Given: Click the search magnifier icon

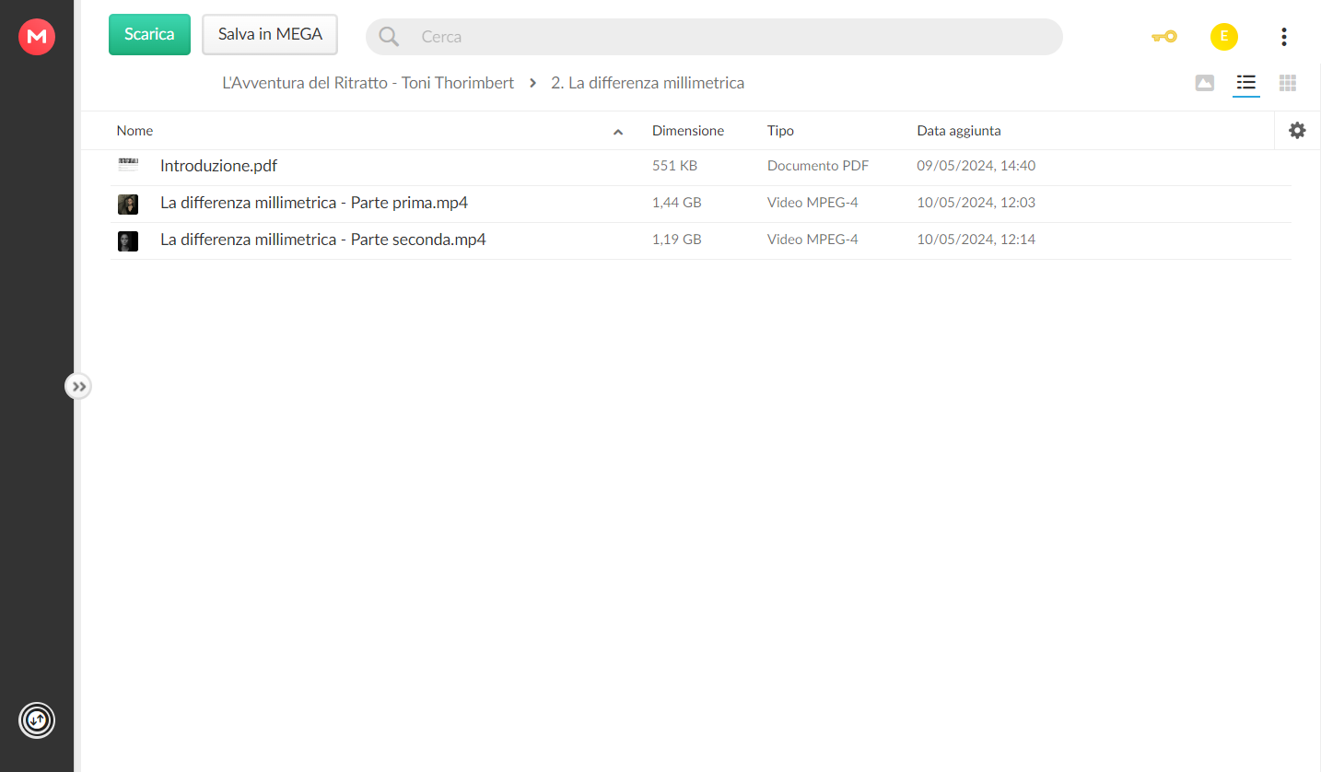Looking at the screenshot, I should click(389, 37).
